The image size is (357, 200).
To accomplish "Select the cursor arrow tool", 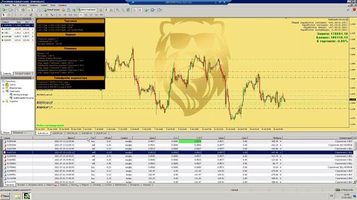I will point(3,15).
